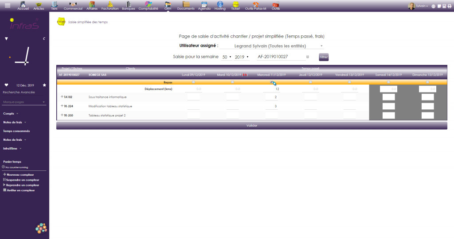Screen dimensions: 454x239
Task: Expand the Congés sidebar menu
Action: pos(11,114)
